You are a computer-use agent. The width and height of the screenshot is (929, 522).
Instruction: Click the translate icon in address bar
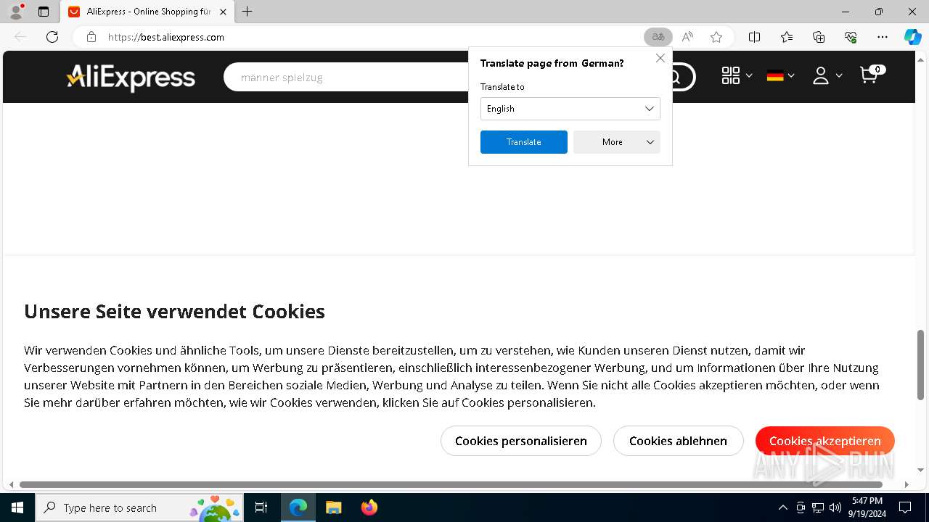coord(658,37)
